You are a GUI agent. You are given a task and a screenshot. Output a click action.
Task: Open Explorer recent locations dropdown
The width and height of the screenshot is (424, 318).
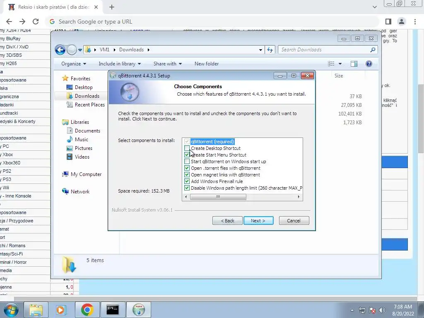80,50
